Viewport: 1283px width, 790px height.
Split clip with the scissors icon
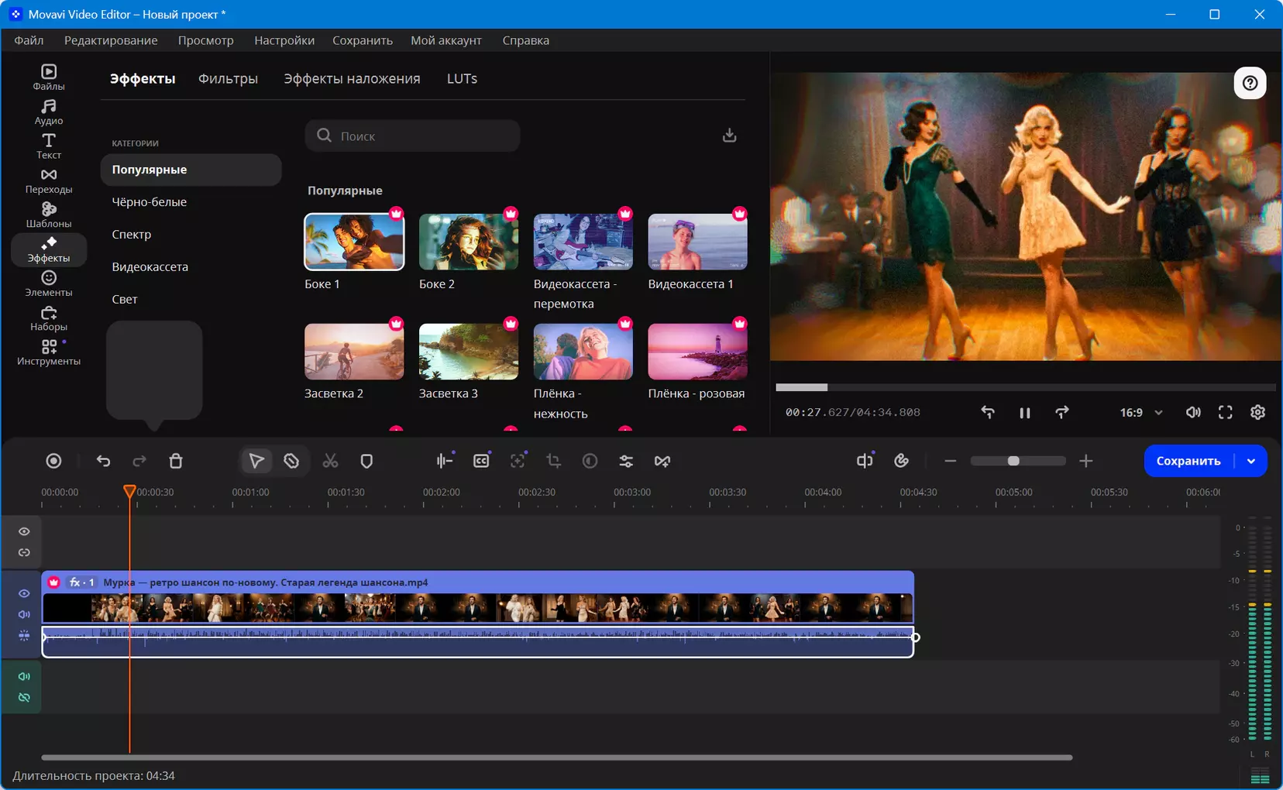tap(330, 461)
